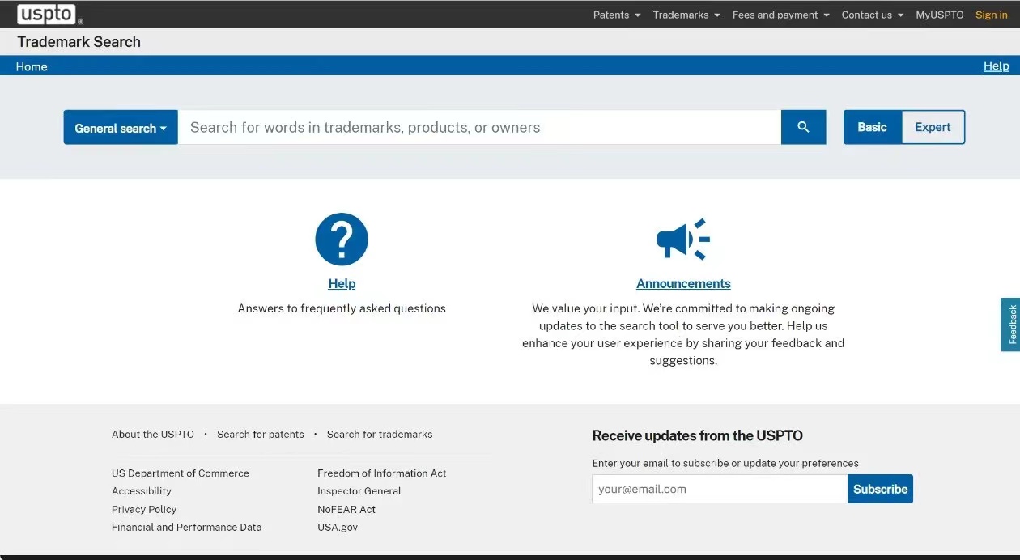
Task: Expand the Fees and payment menu
Action: [780, 15]
